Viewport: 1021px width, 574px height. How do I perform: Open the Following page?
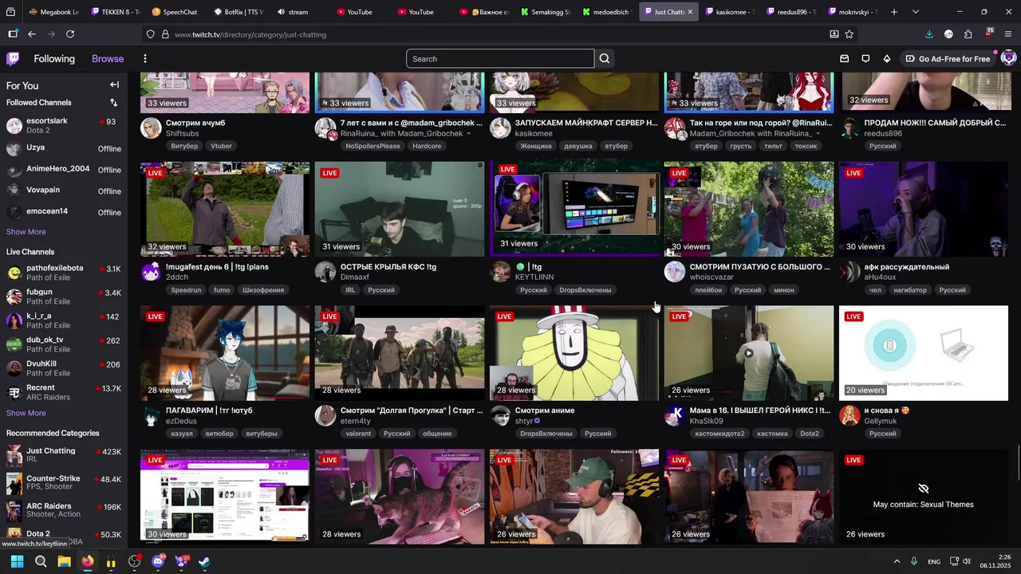tap(54, 58)
